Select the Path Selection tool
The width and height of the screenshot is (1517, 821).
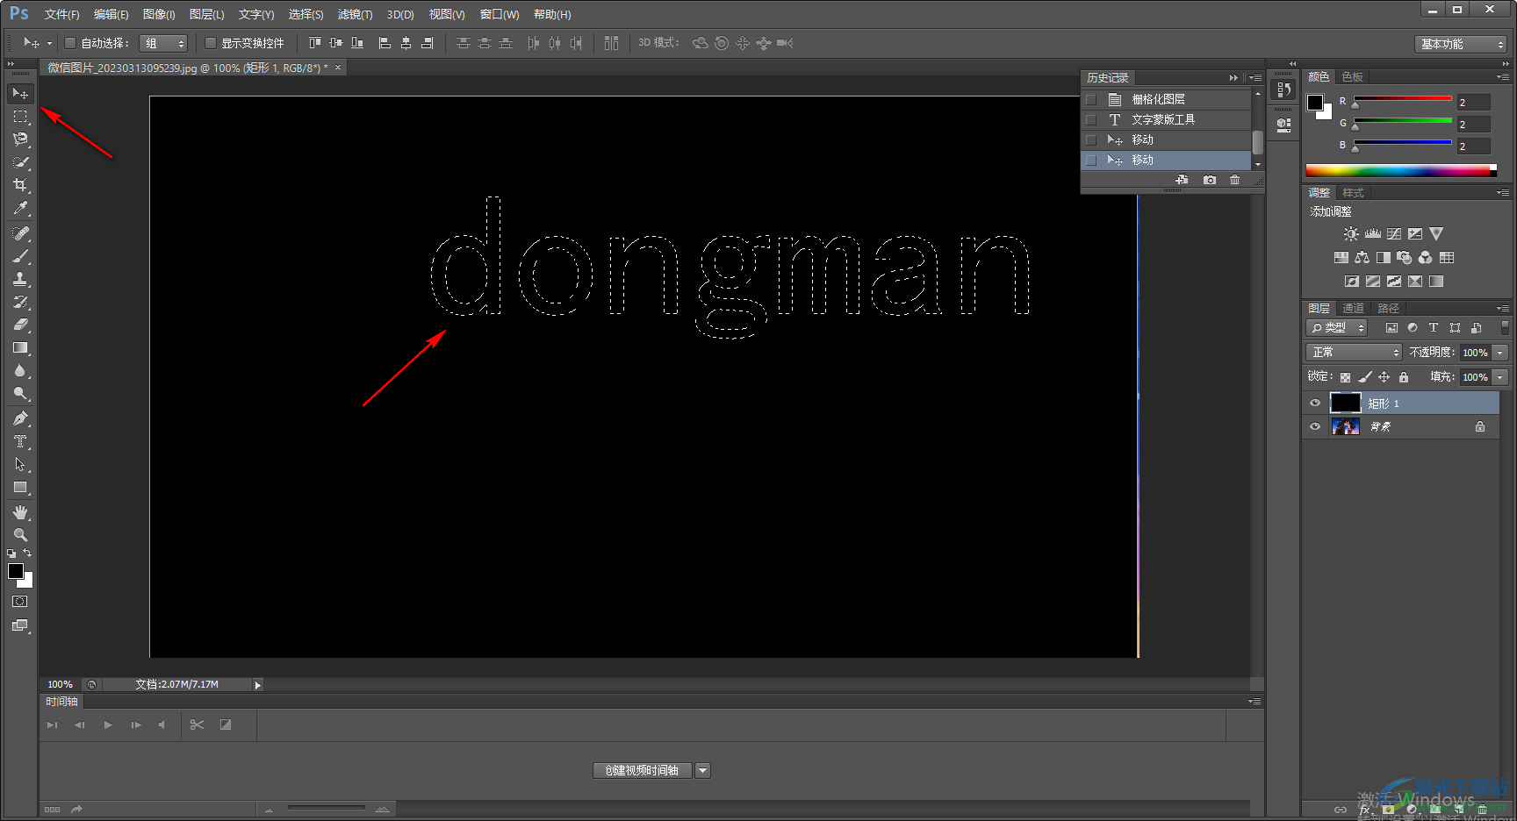(20, 464)
